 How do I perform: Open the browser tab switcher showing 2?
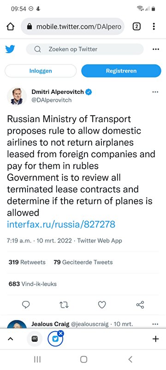pos(136,26)
